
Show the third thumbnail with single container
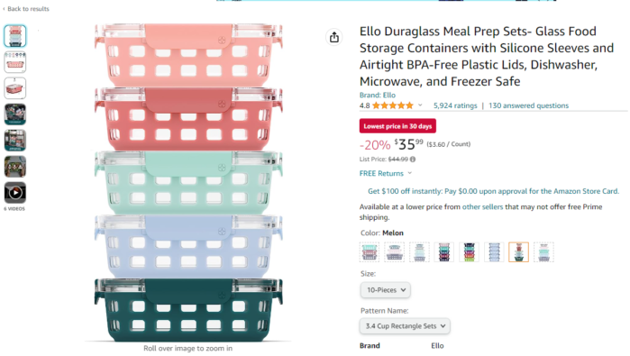[15, 88]
